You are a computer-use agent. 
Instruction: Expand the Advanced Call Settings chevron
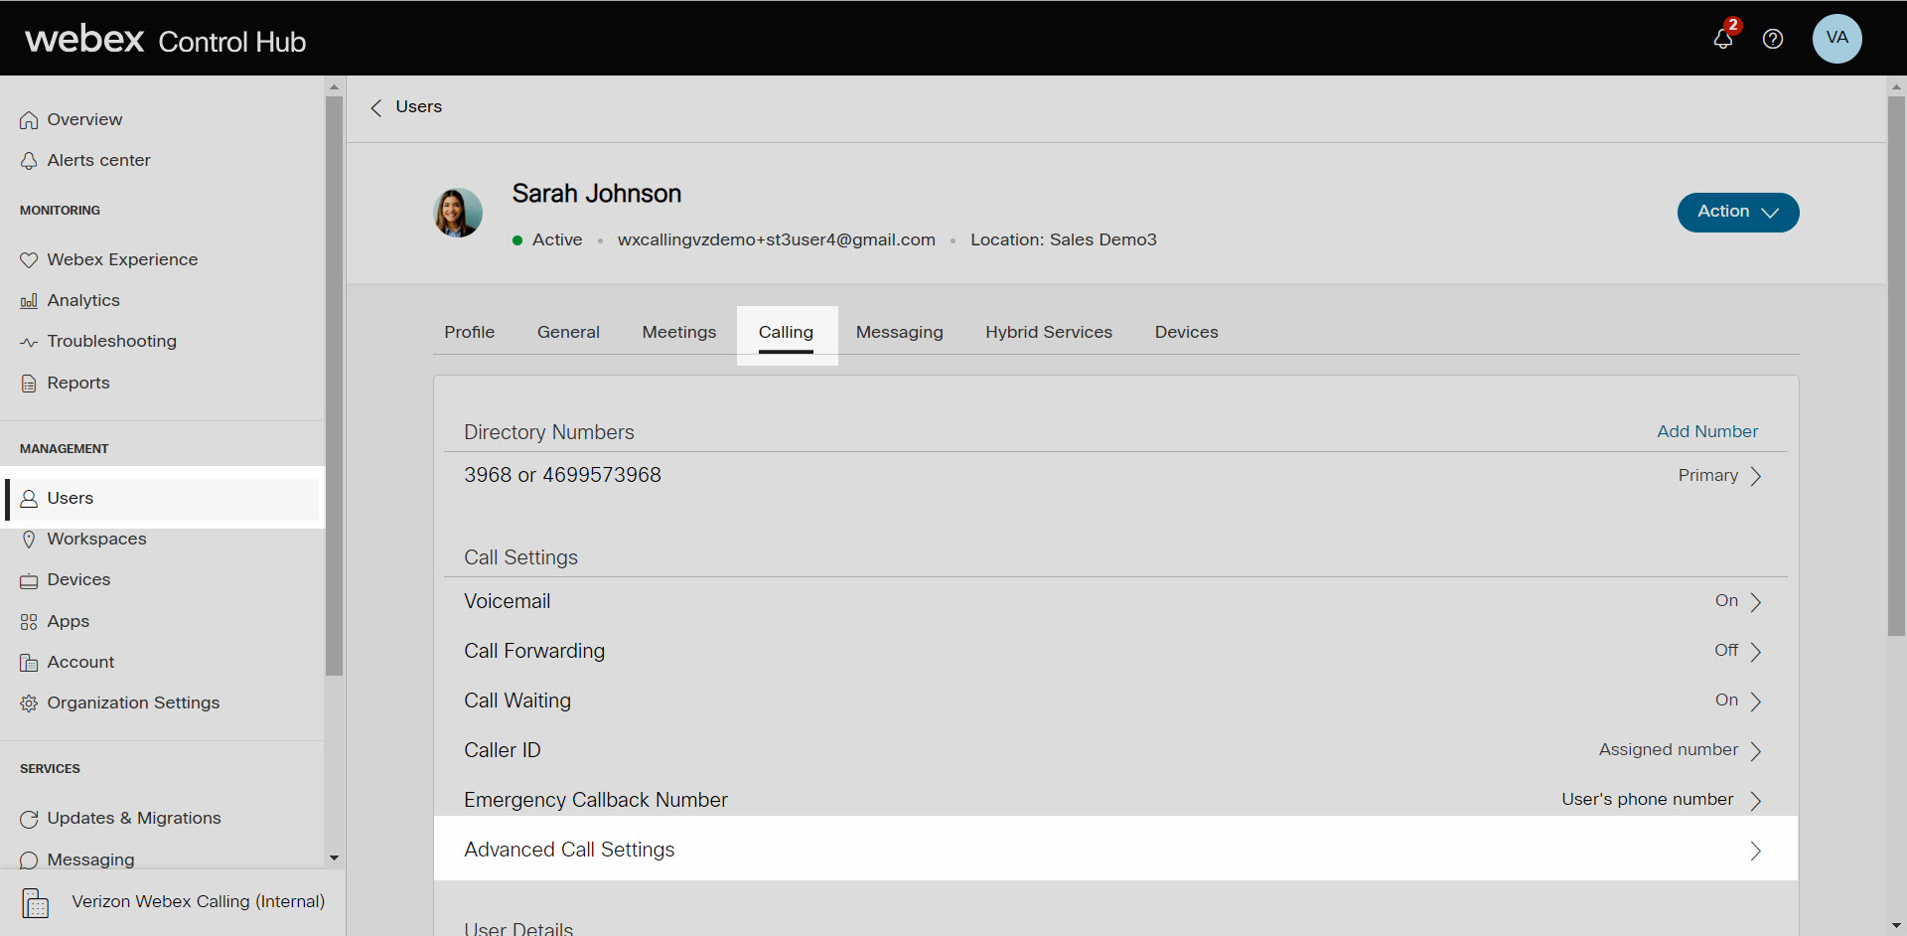pos(1756,851)
